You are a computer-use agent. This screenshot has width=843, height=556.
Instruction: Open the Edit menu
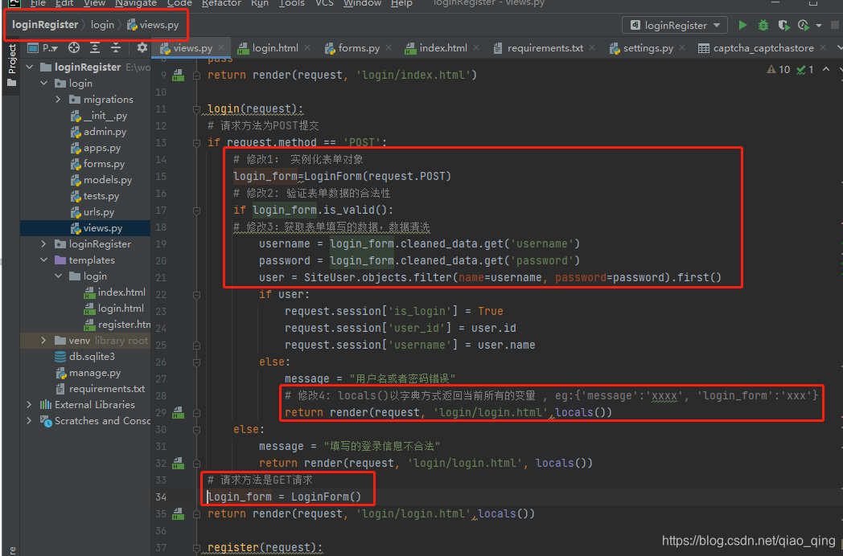point(64,3)
